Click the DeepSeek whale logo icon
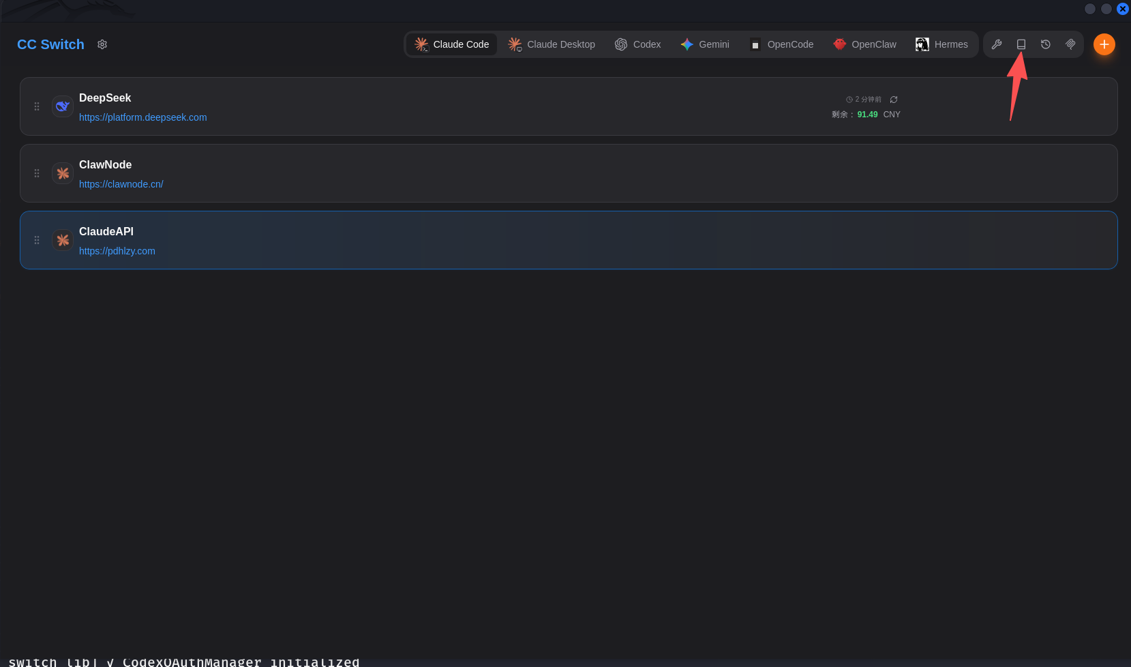The width and height of the screenshot is (1131, 667). [x=63, y=106]
